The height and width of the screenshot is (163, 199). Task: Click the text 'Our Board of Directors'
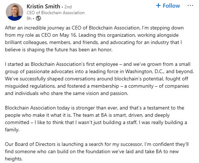(30, 144)
